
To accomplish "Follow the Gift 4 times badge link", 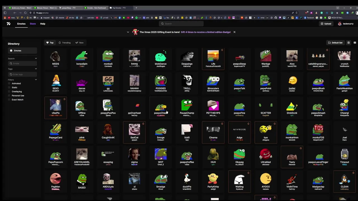I will [x=206, y=32].
